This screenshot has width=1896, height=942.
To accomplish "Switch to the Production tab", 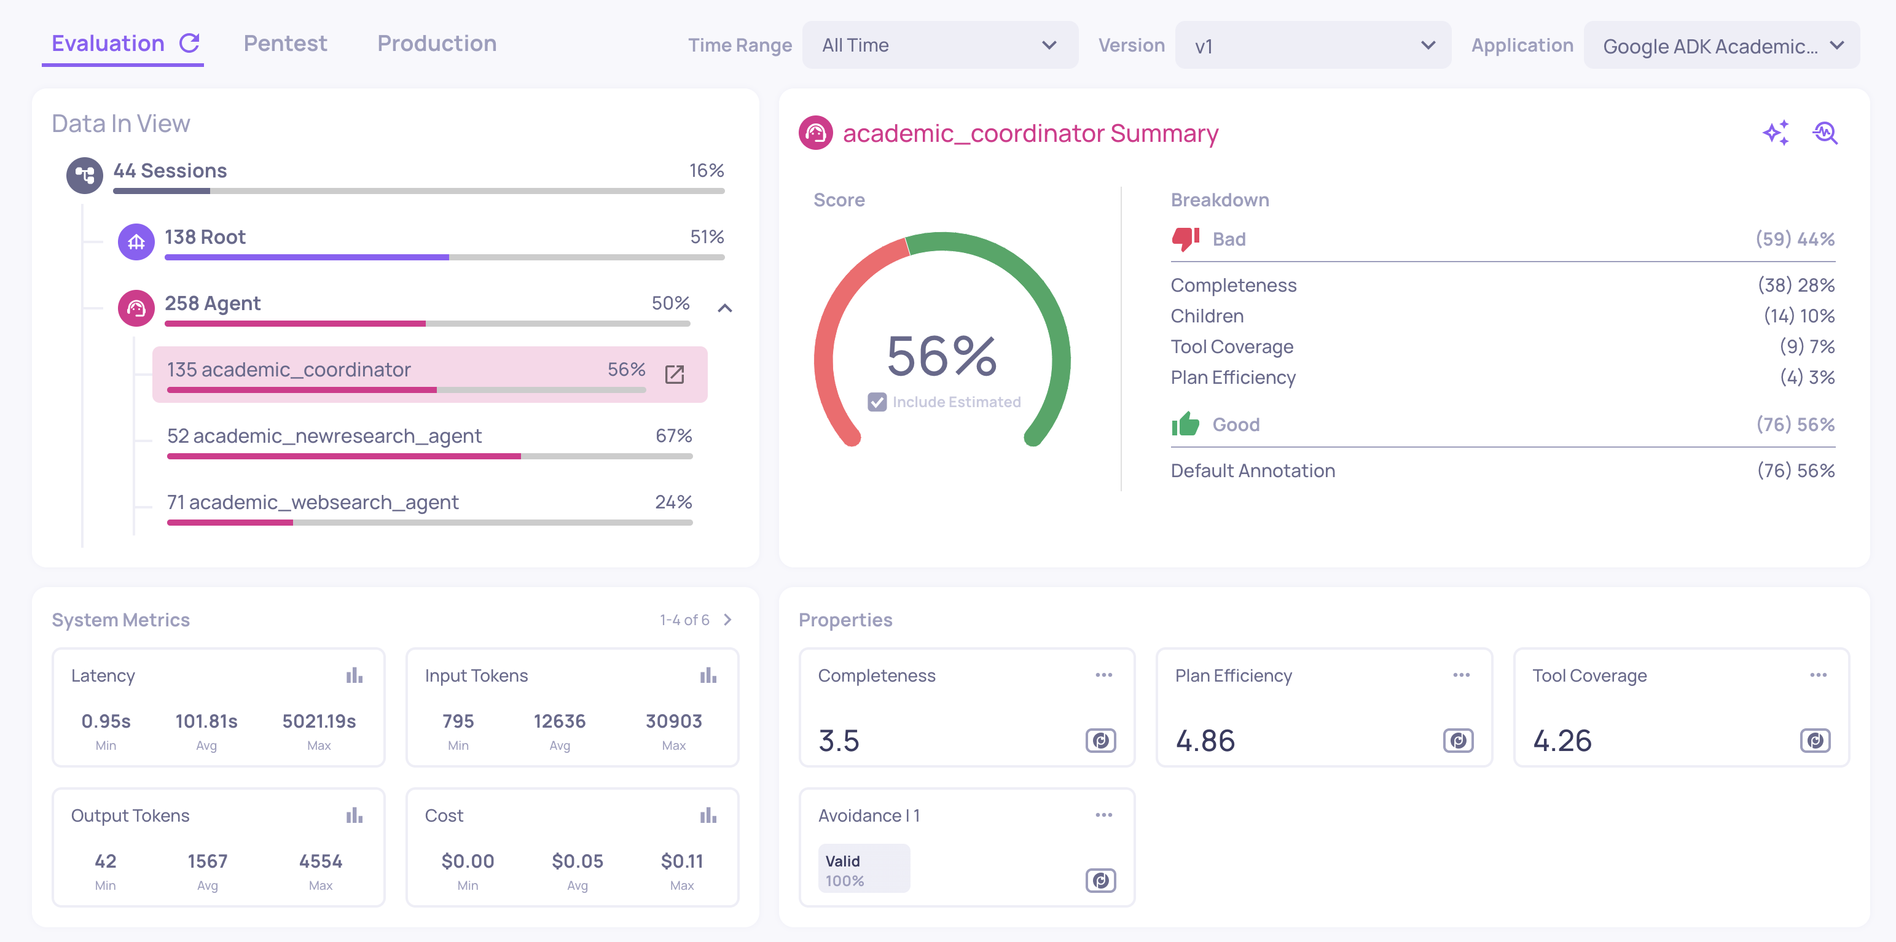I will pos(436,44).
